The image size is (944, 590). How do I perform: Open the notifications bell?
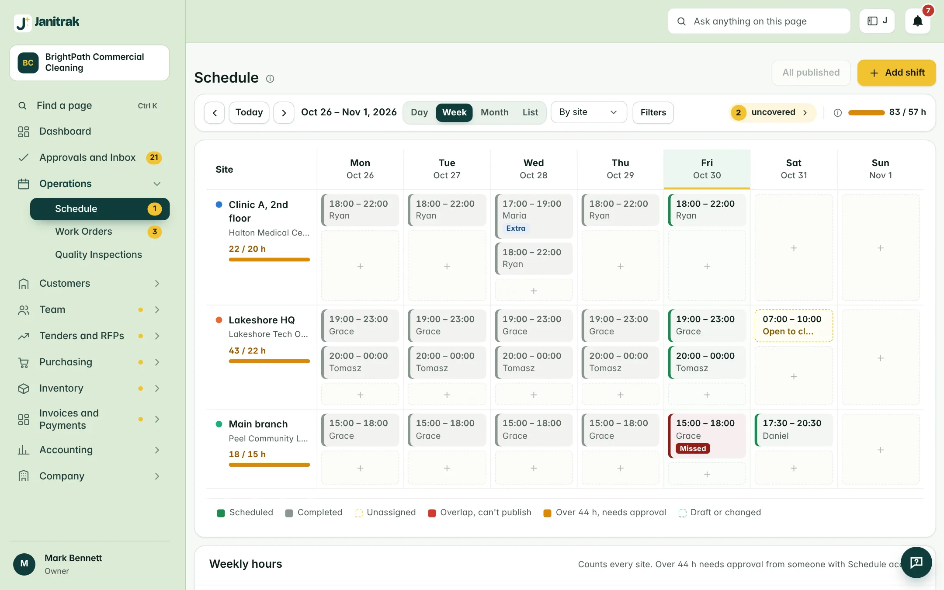click(x=918, y=21)
